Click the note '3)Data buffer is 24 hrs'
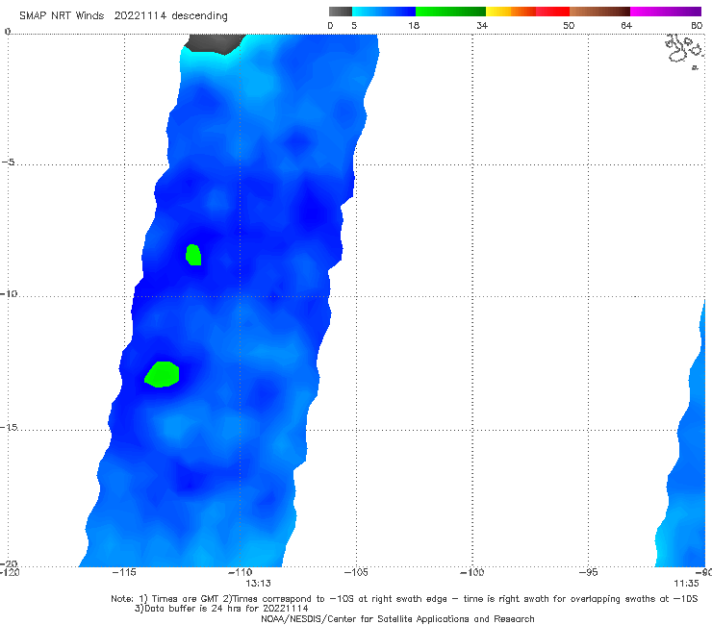Viewport: 712px width, 625px height. point(221,609)
